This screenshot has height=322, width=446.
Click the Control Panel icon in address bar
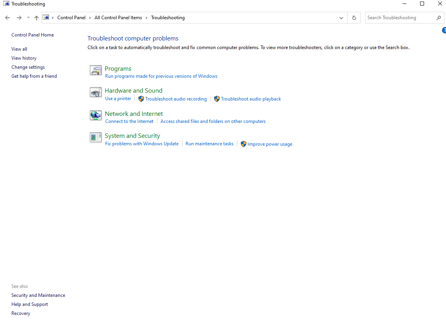[46, 18]
